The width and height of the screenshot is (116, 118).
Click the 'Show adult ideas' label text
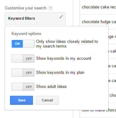[51, 87]
